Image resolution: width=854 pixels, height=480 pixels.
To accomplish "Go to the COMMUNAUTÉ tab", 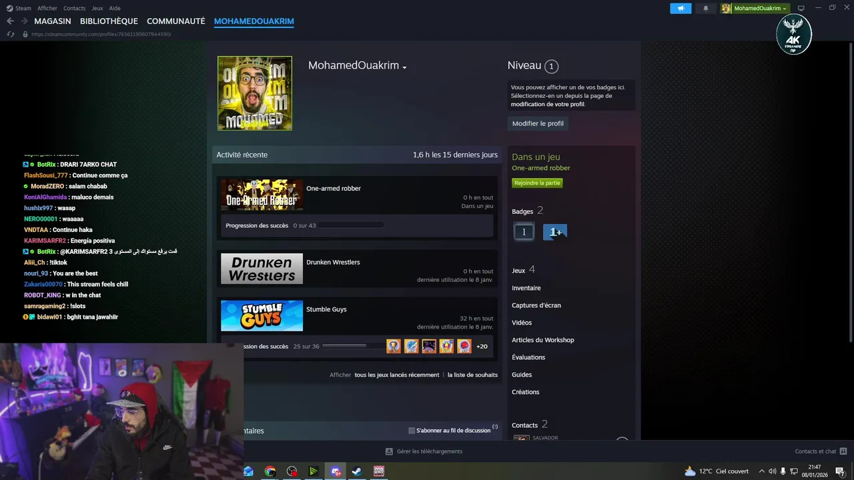I will pos(176,21).
